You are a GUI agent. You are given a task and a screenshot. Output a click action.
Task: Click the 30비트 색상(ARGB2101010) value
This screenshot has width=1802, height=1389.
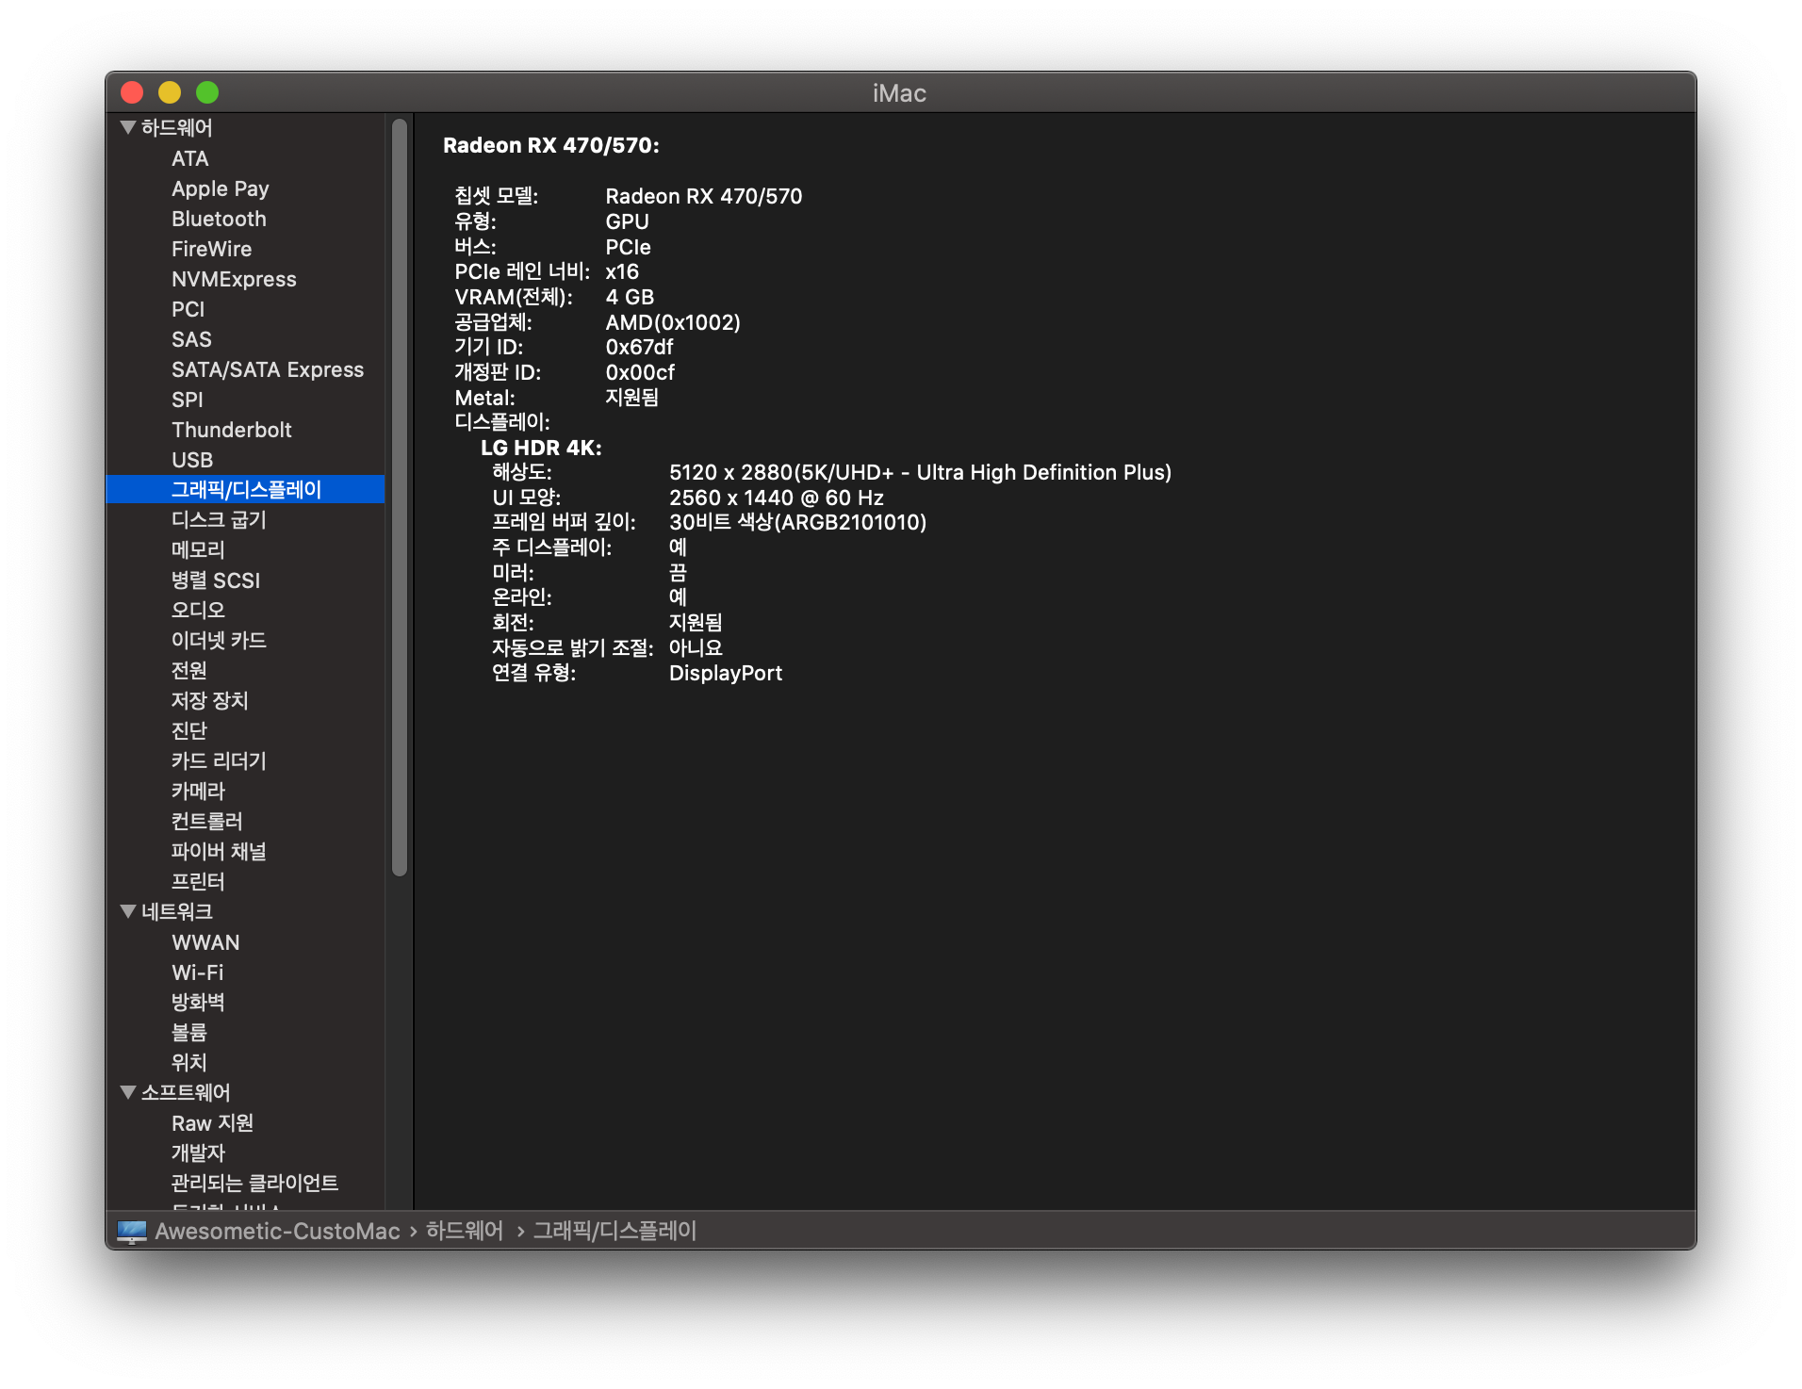tap(797, 522)
